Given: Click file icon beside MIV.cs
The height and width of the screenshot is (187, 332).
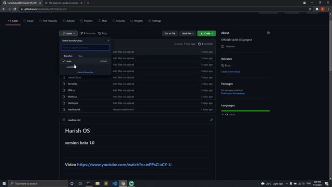Looking at the screenshot, I should (64, 90).
